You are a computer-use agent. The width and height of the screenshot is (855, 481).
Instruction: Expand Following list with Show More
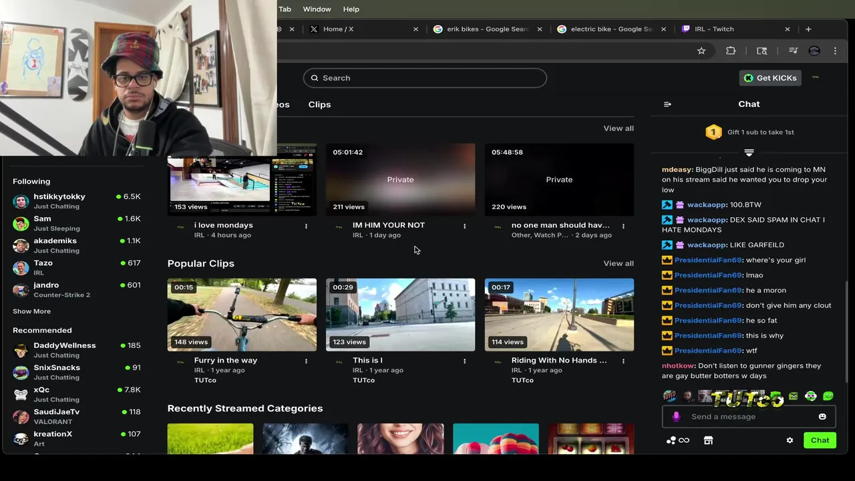31,311
